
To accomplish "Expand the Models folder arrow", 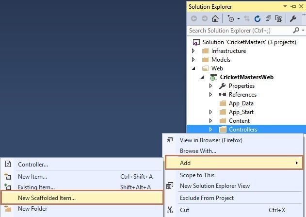I will [193, 59].
